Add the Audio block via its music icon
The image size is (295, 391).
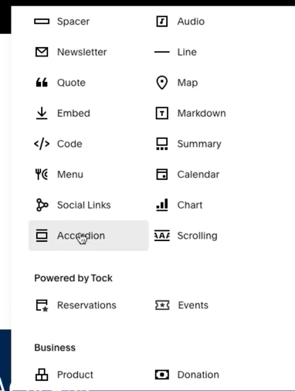pyautogui.click(x=162, y=22)
